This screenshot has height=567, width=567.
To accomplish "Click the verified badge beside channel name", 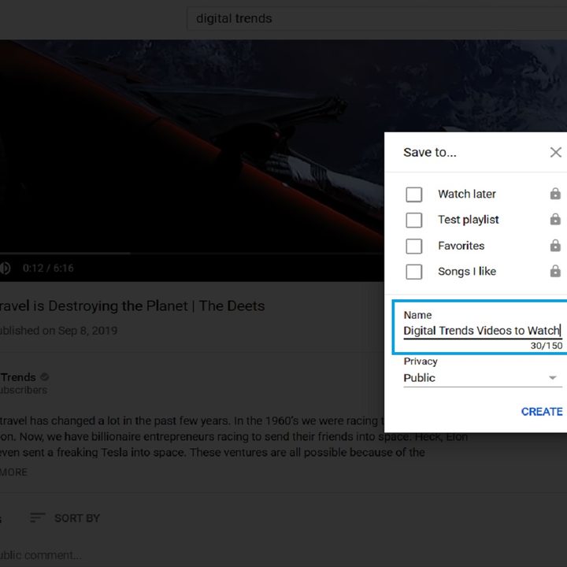I will (44, 376).
